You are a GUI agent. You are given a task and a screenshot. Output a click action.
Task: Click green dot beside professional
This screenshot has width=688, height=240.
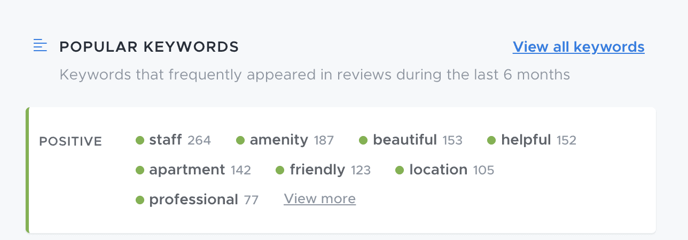[140, 200]
